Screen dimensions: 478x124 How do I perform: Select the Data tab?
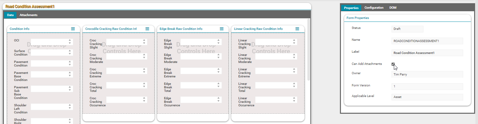(x=10, y=15)
